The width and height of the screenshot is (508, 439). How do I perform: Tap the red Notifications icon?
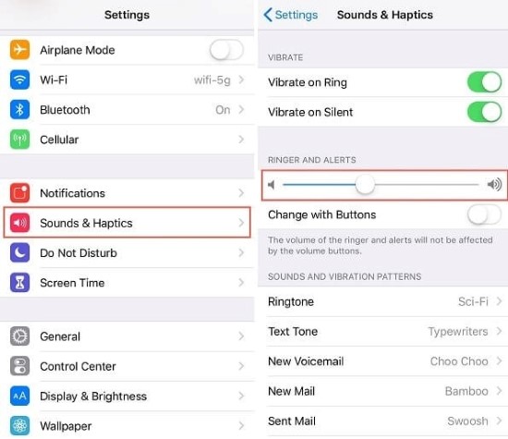(x=19, y=193)
